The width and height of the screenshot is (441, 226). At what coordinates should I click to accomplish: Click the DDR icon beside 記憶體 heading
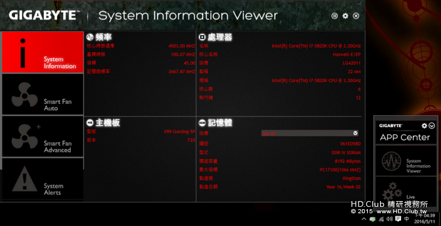click(202, 123)
